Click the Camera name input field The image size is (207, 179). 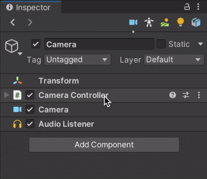click(x=99, y=44)
